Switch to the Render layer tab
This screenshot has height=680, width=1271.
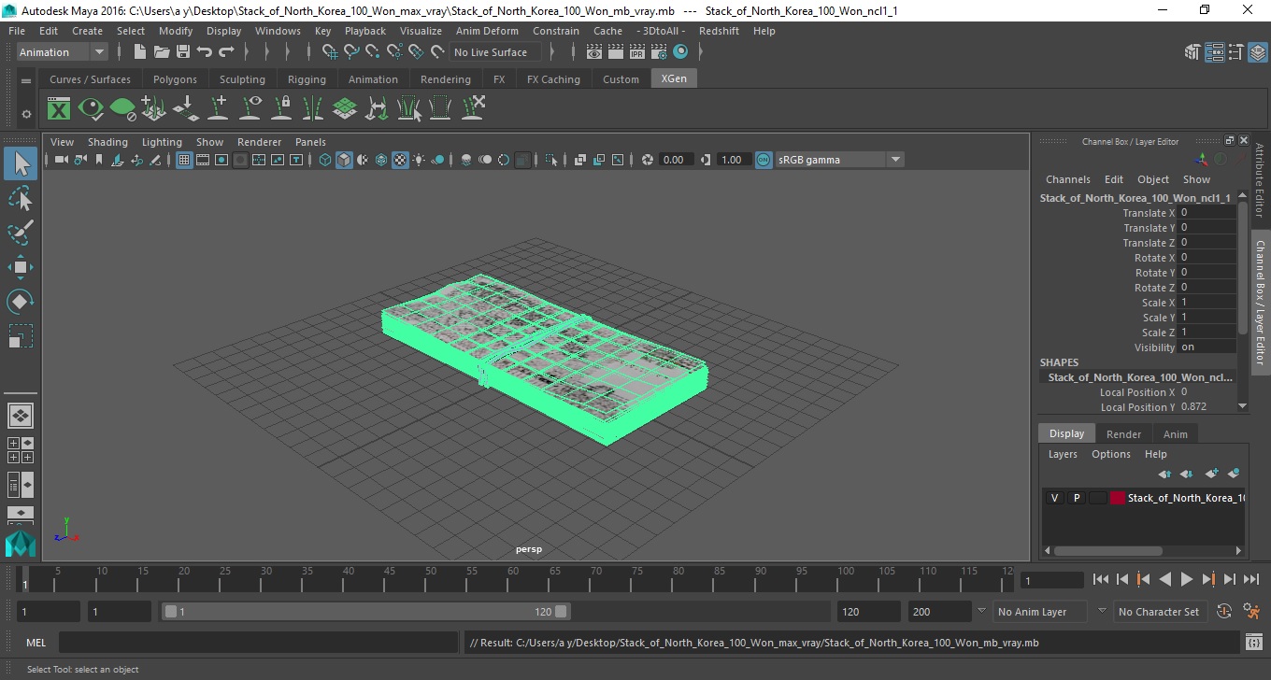pyautogui.click(x=1123, y=434)
